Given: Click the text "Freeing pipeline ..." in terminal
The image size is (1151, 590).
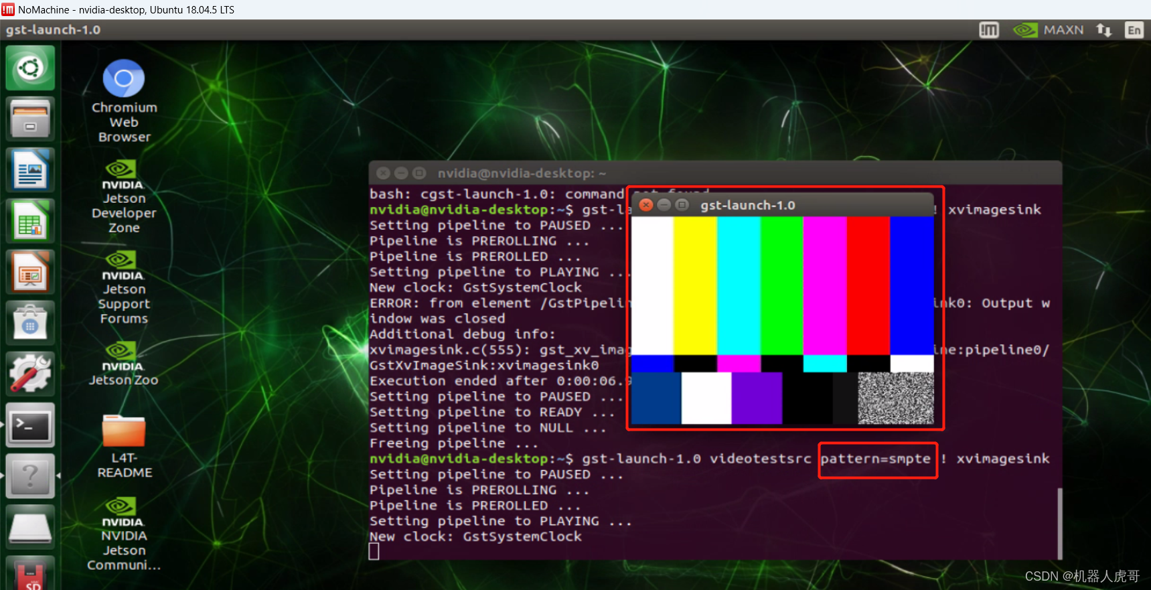Looking at the screenshot, I should point(454,443).
